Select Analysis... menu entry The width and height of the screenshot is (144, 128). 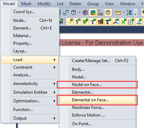[x=30, y=75]
